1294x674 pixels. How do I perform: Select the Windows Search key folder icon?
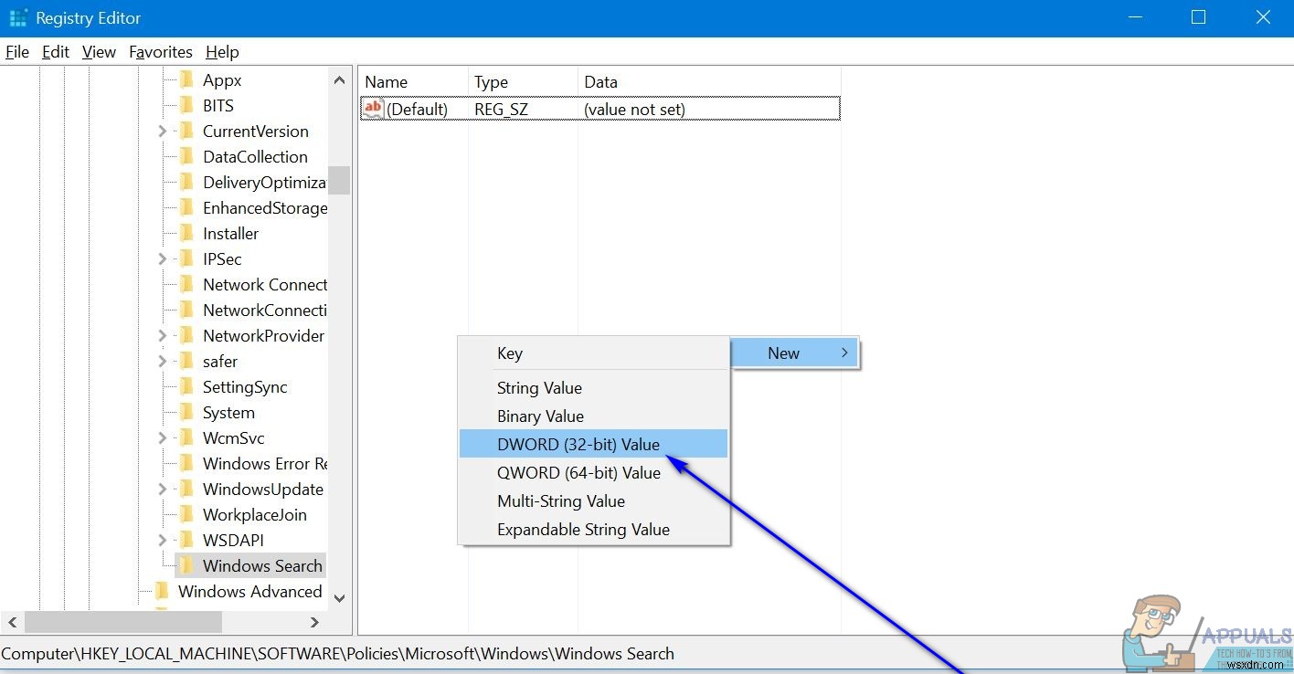point(186,565)
